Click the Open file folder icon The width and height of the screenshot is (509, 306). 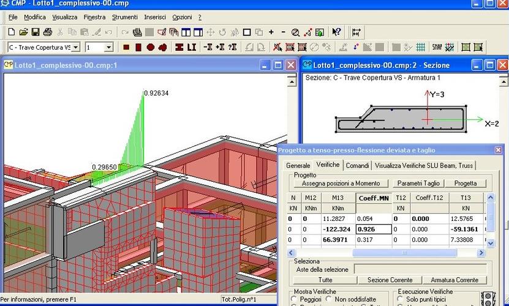click(x=23, y=32)
